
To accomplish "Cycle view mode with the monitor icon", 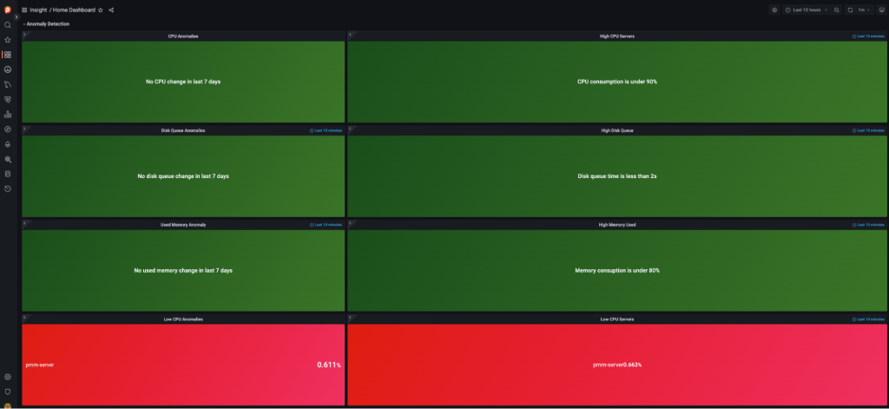I will pos(881,10).
